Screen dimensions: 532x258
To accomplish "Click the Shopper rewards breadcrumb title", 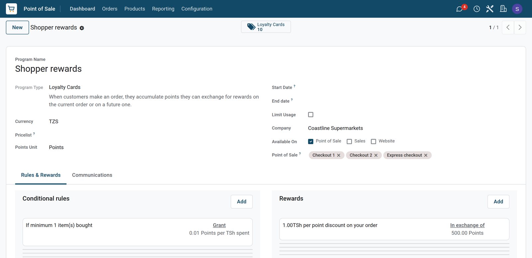I will click(54, 28).
